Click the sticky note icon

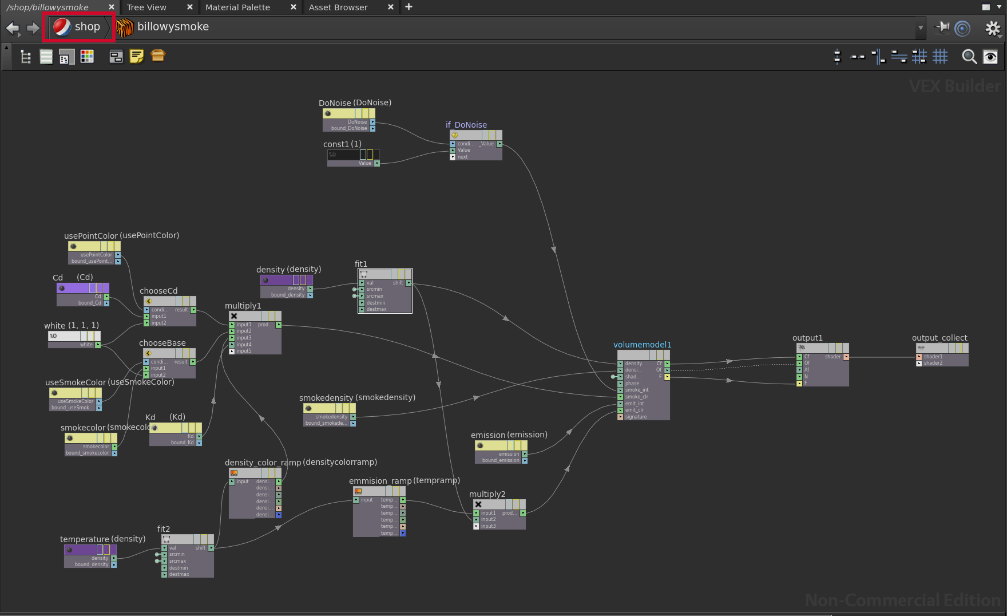coord(137,56)
